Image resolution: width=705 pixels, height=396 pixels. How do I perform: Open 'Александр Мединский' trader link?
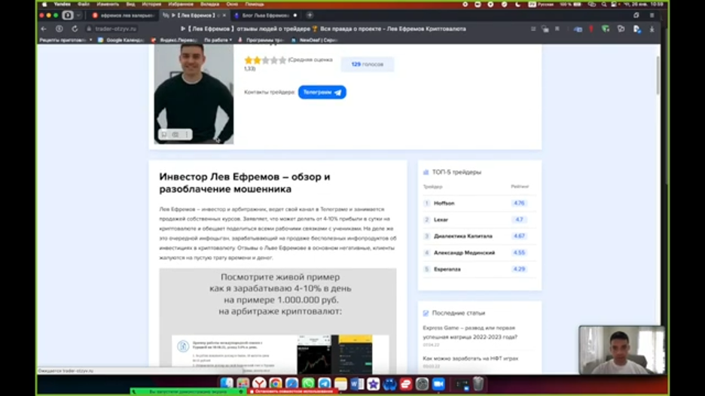coord(464,253)
